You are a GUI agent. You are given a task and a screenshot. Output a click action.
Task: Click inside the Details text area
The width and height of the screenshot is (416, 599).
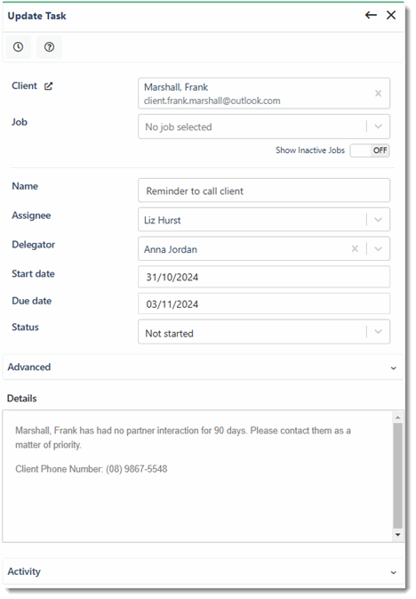tap(197, 476)
